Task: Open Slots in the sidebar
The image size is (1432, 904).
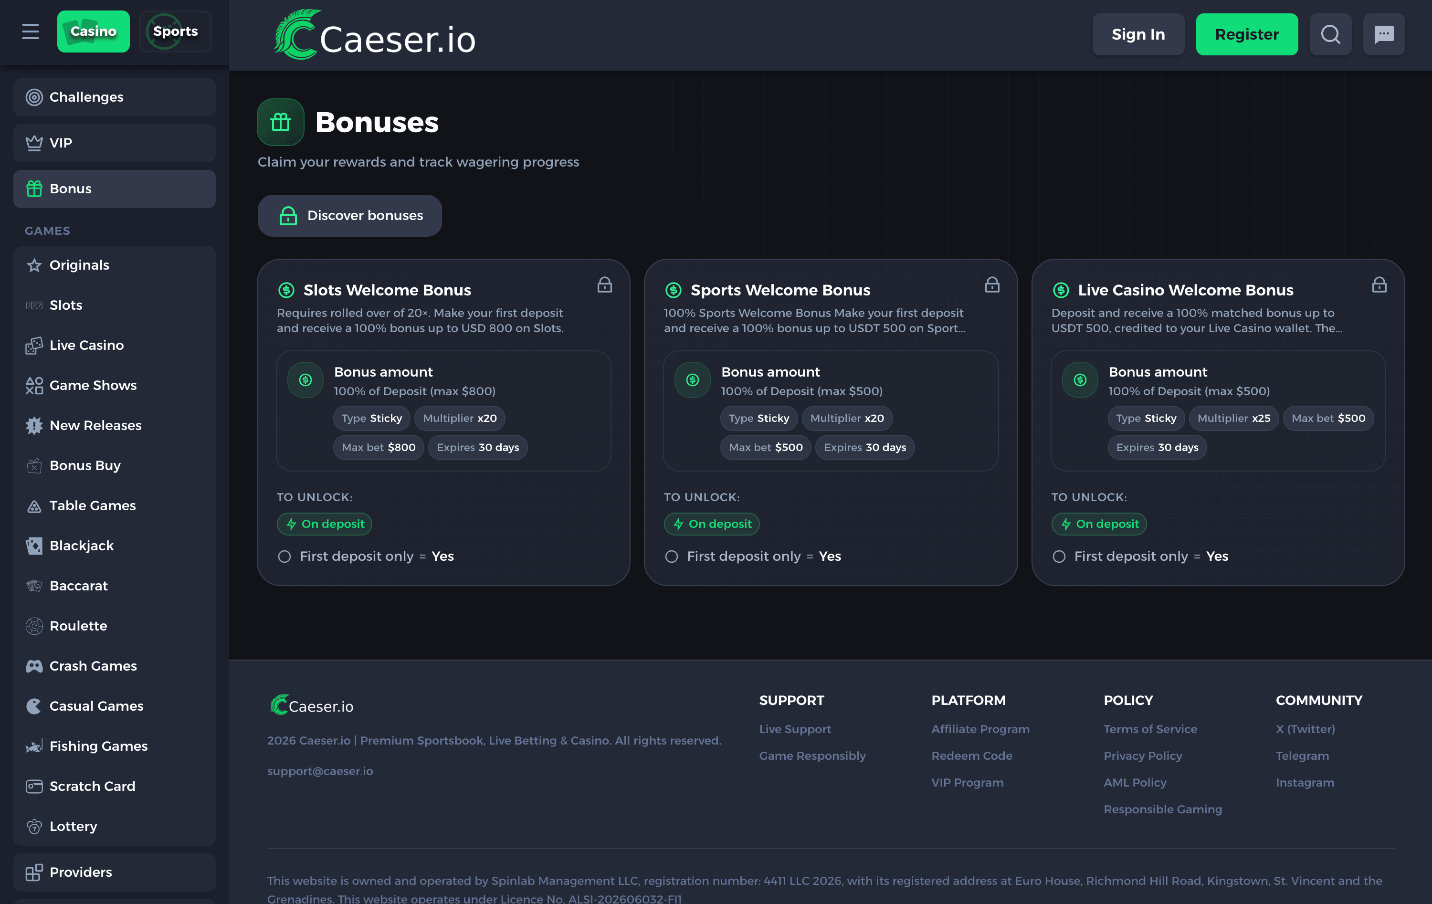Action: click(114, 305)
